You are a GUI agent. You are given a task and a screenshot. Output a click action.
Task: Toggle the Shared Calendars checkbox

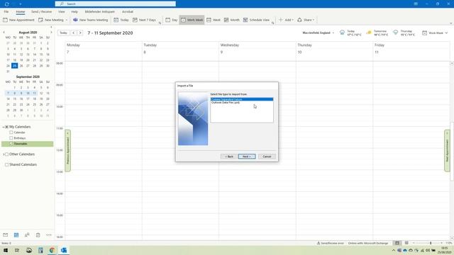click(6, 164)
